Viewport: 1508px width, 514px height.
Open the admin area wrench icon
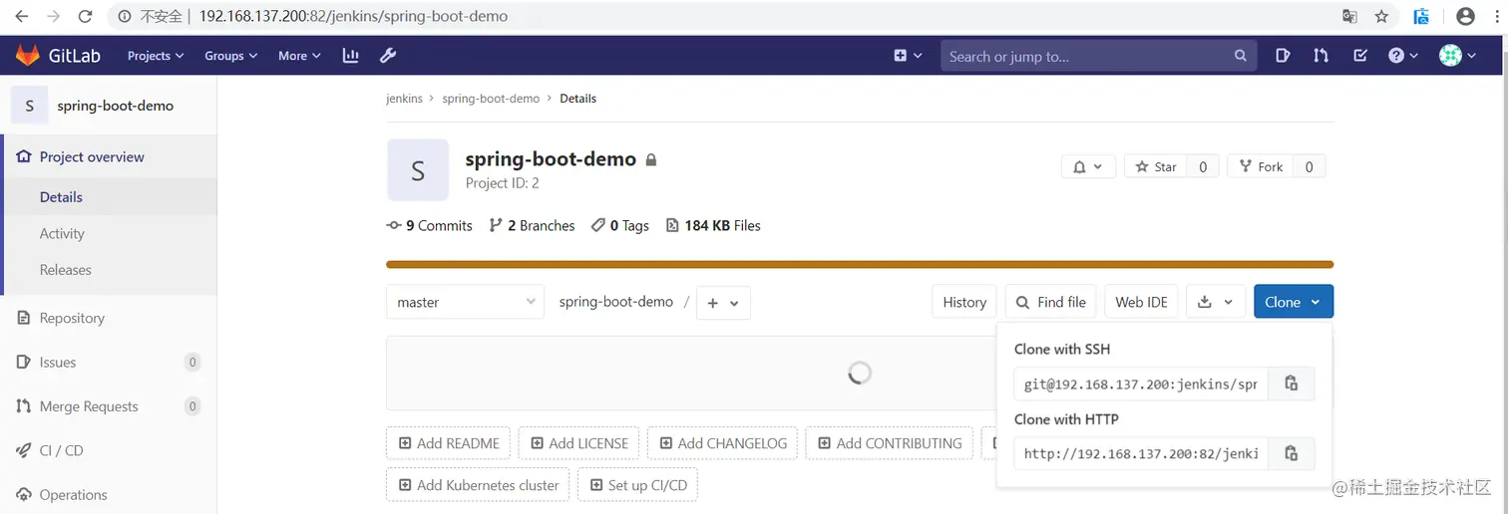(x=388, y=56)
